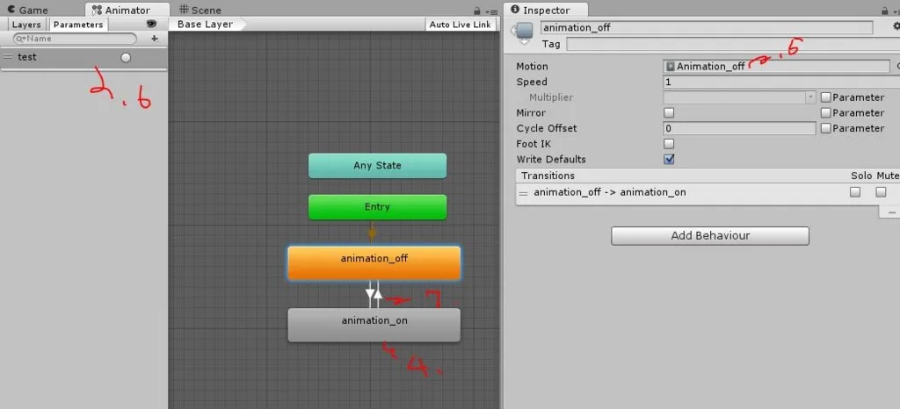Click the lock icon on the Animator panel
The width and height of the screenshot is (900, 409).
coord(476,11)
